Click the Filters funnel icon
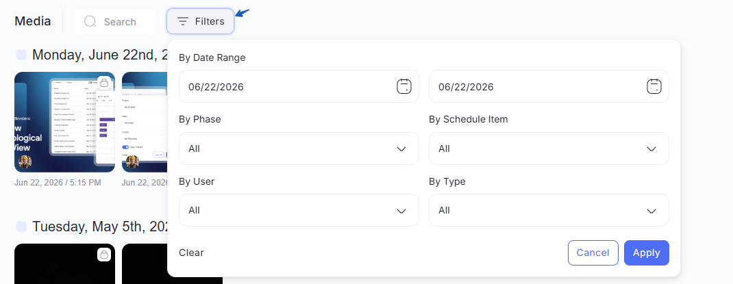This screenshot has width=733, height=284. pyautogui.click(x=183, y=21)
